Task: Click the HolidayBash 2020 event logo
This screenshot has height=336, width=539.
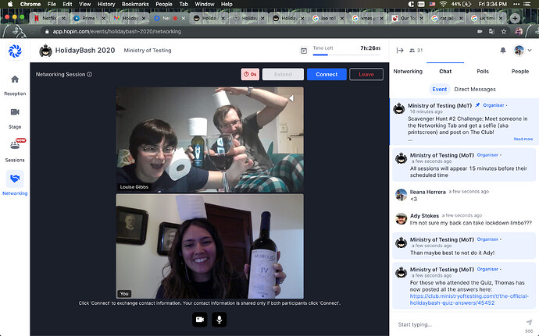Action: 45,51
